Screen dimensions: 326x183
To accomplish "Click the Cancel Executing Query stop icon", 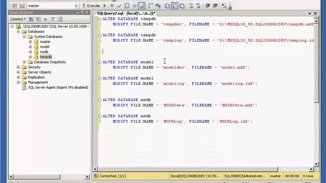I will 112,6.
